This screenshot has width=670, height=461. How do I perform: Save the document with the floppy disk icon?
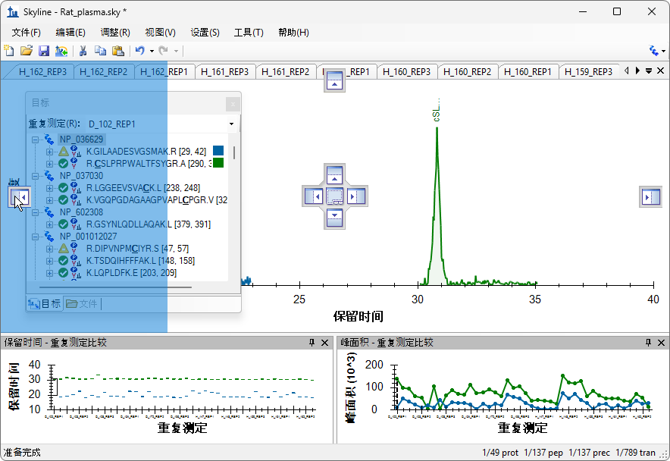tap(44, 51)
